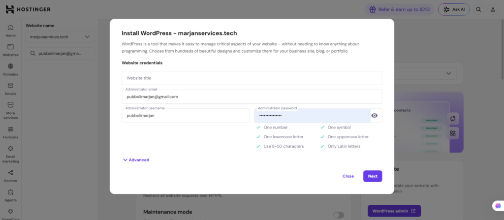Open the search icon in top bar

[478, 9]
